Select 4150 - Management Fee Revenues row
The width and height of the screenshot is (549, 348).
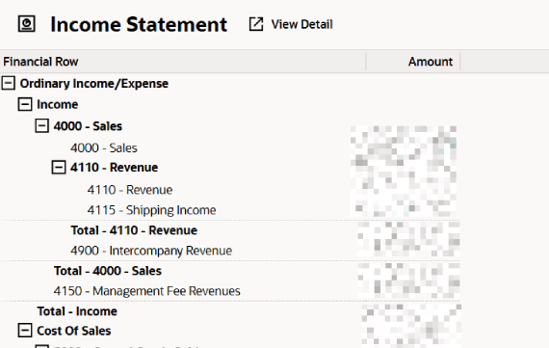click(147, 291)
